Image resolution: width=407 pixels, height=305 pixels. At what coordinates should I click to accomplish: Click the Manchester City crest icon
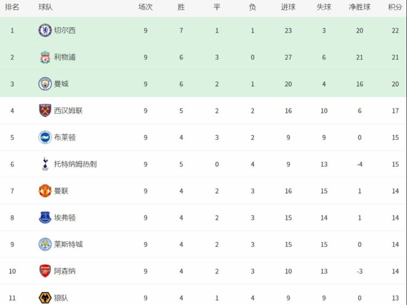(x=45, y=84)
